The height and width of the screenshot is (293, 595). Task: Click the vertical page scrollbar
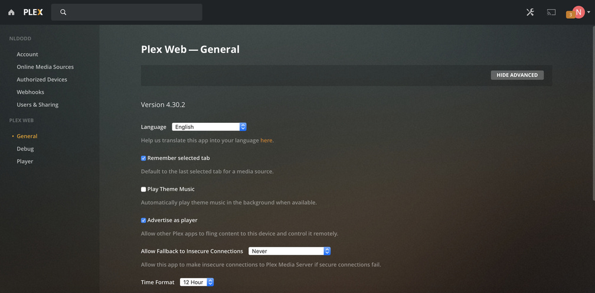click(x=593, y=113)
